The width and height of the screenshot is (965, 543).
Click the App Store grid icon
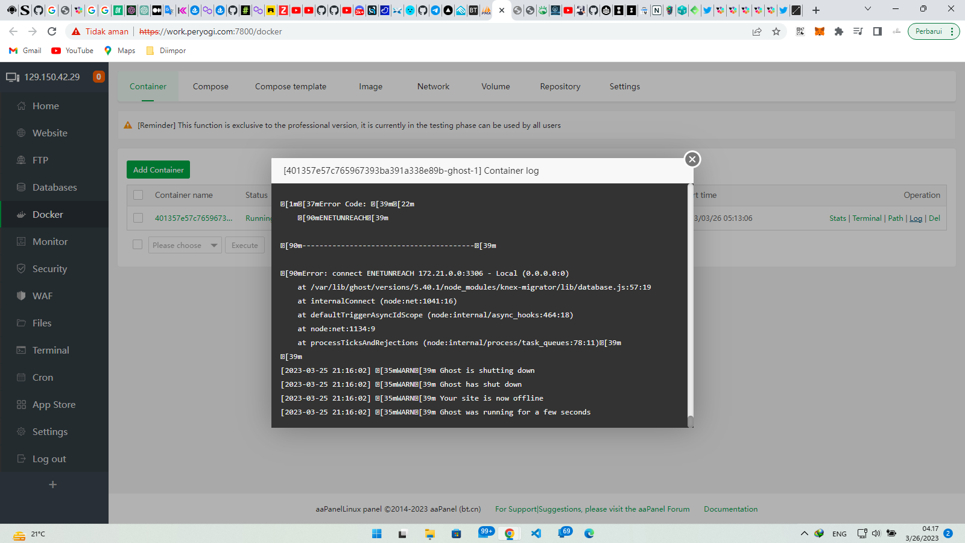(x=21, y=405)
